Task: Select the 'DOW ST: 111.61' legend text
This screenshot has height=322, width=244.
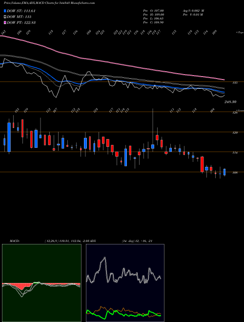Action: pyautogui.click(x=21, y=11)
